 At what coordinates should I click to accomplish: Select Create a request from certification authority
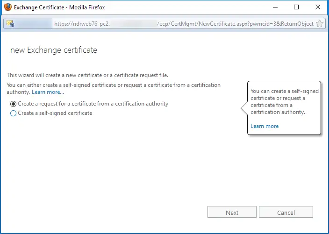coord(13,104)
